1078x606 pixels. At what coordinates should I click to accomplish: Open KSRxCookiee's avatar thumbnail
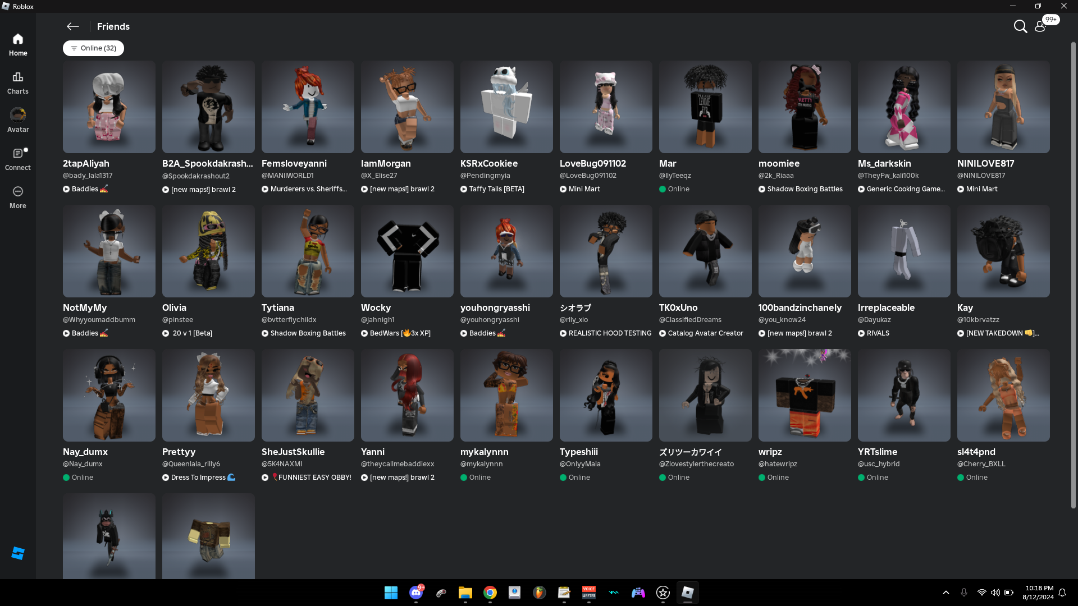click(x=506, y=107)
